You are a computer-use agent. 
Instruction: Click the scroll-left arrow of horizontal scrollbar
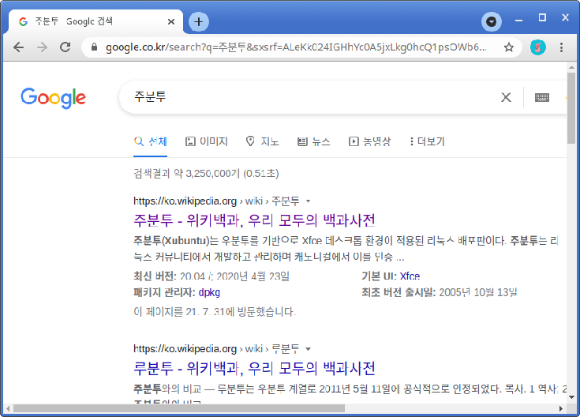[x=8, y=408]
